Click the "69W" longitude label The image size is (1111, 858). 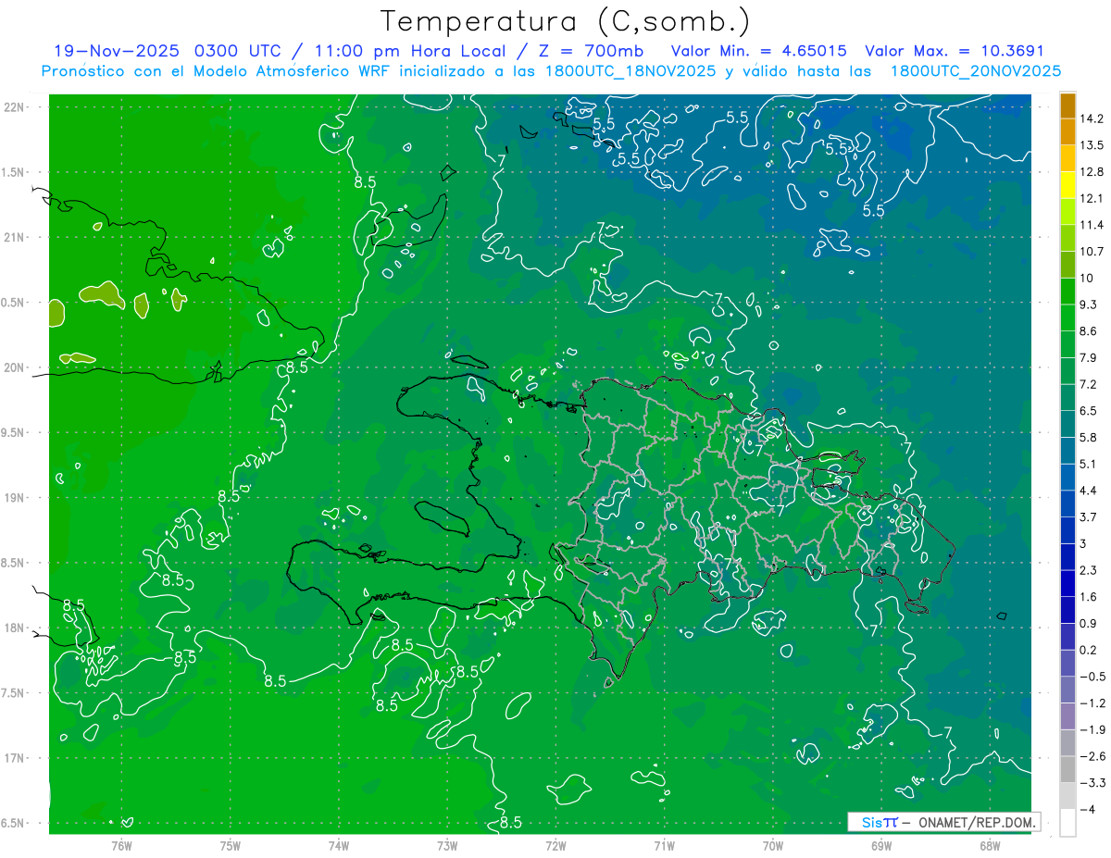(881, 846)
